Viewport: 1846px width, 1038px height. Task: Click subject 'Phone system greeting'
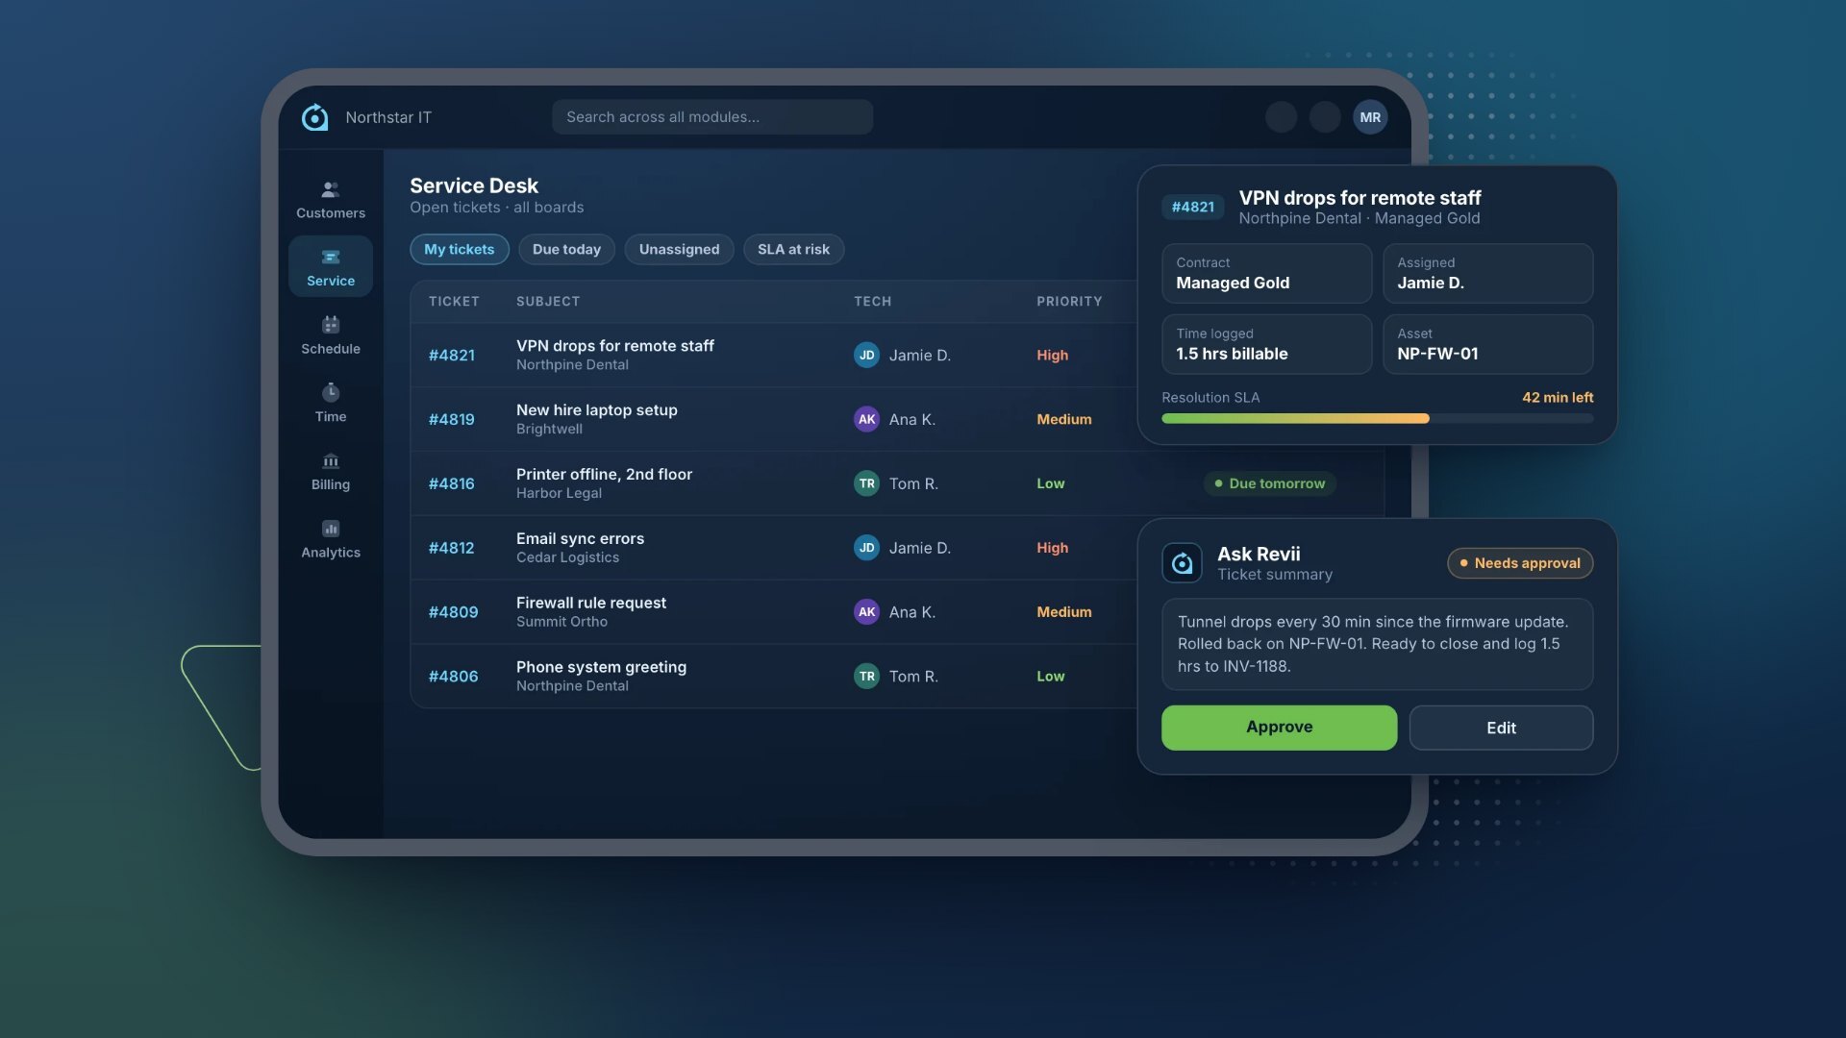[x=601, y=668]
